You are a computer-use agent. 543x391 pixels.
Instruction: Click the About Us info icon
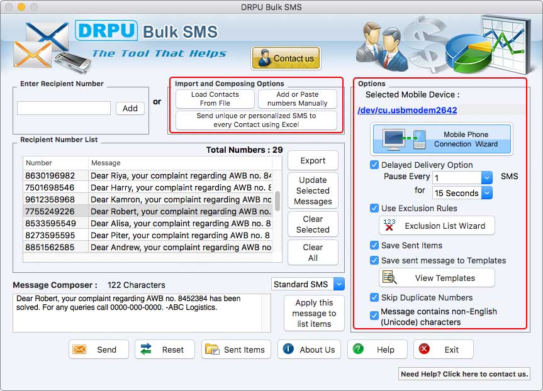click(288, 349)
